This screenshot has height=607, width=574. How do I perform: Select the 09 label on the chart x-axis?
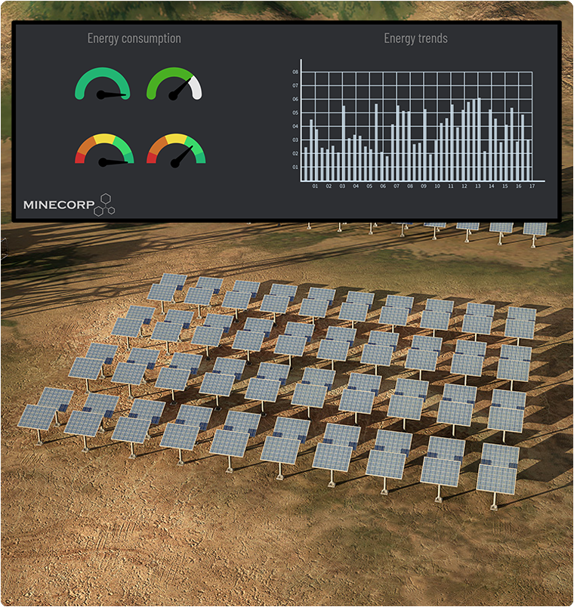coord(424,186)
